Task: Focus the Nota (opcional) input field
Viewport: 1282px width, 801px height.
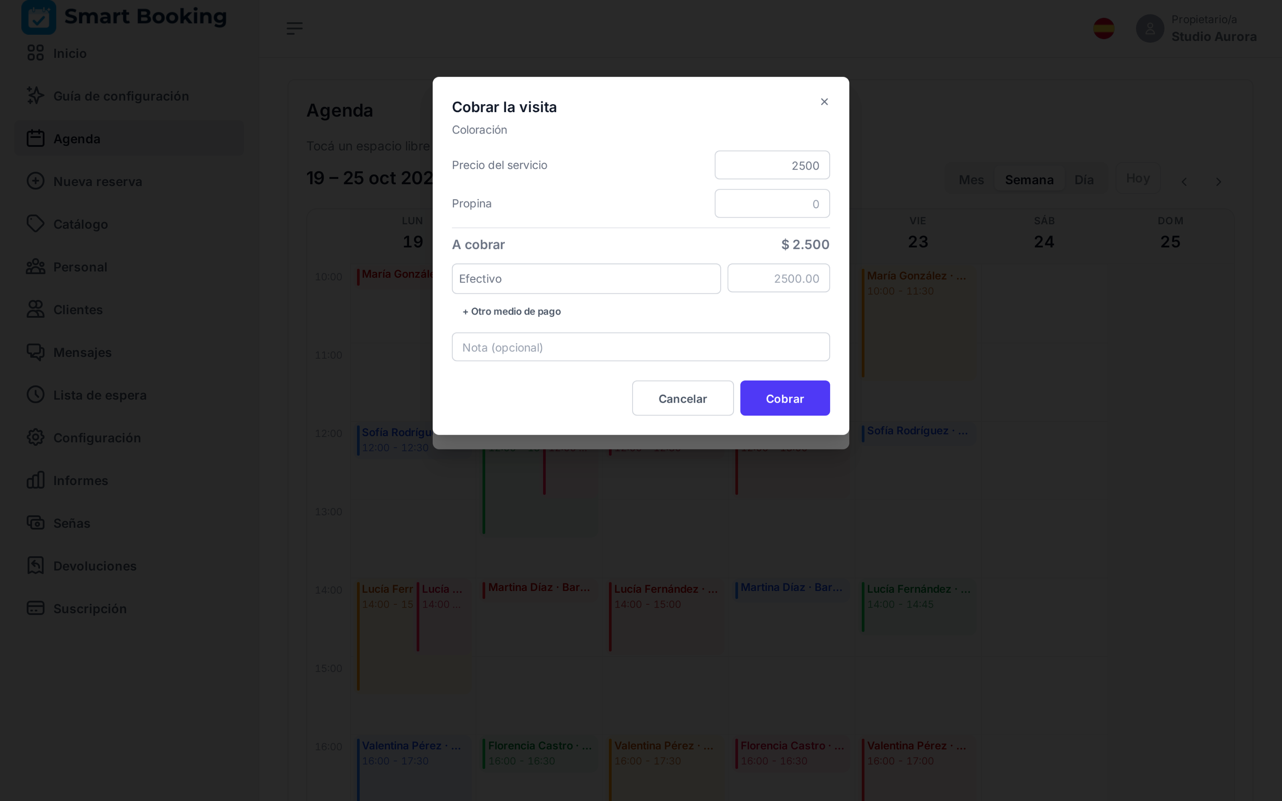Action: pyautogui.click(x=641, y=347)
